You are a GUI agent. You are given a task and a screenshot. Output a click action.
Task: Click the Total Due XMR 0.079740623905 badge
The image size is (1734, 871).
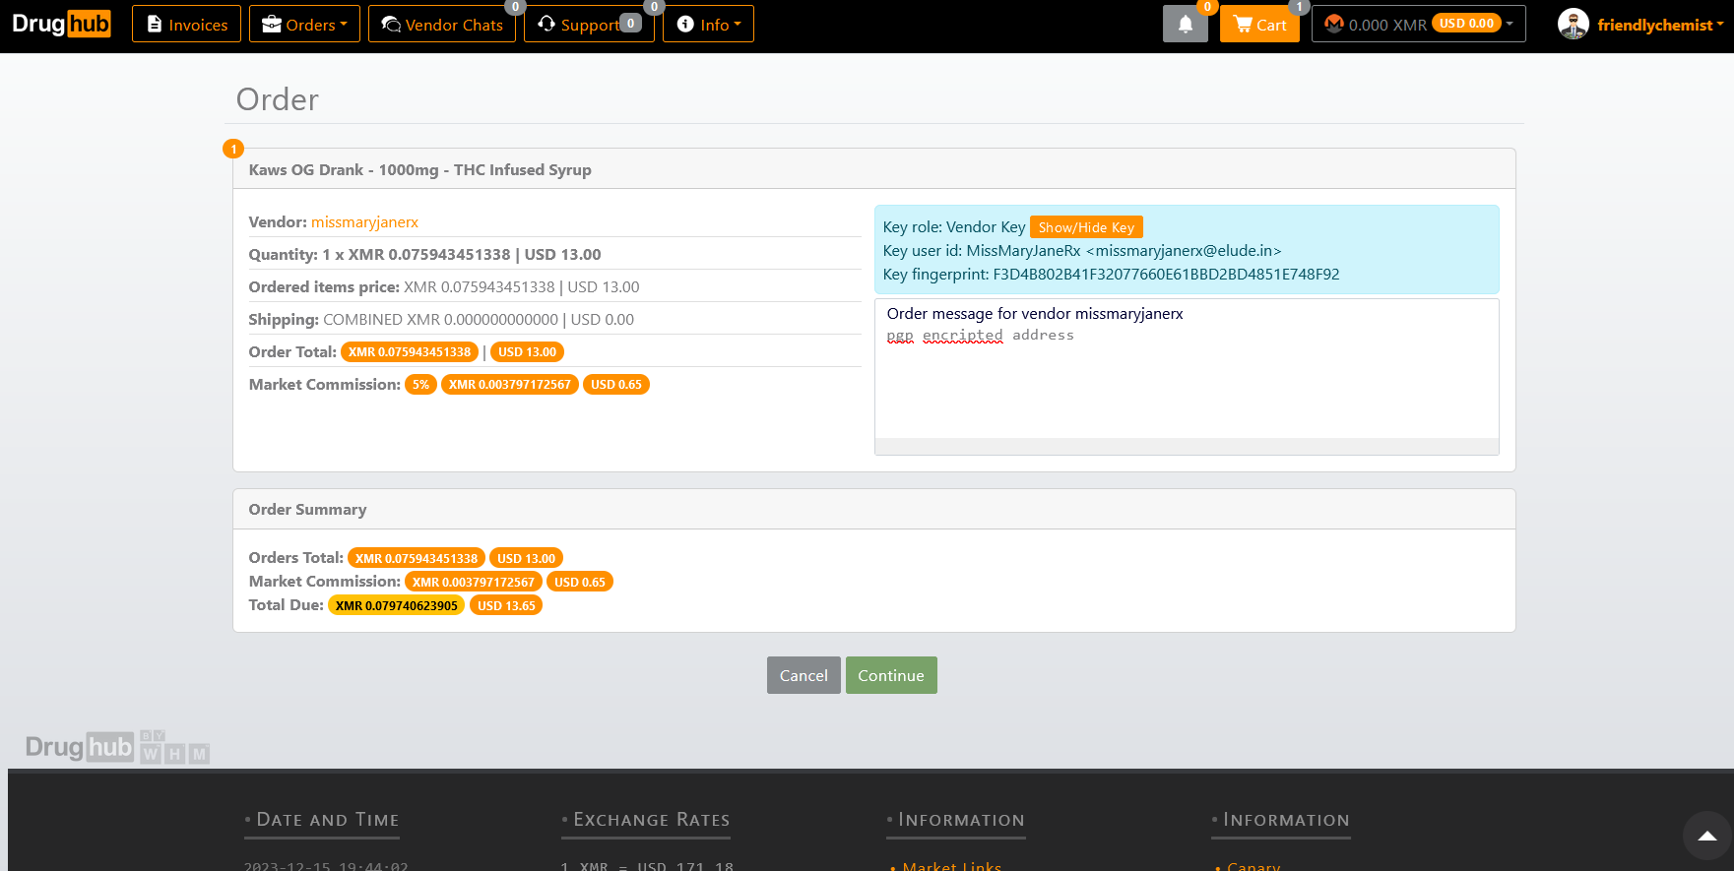coord(396,605)
